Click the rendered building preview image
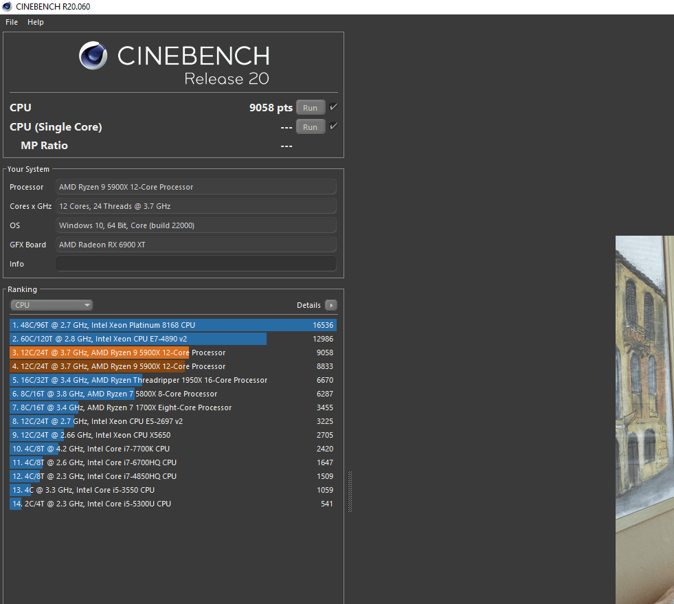Image resolution: width=674 pixels, height=604 pixels. point(644,420)
